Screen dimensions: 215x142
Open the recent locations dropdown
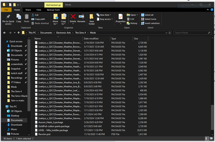(x=15, y=33)
